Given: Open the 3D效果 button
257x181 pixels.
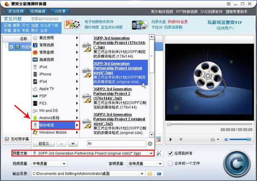Looking at the screenshot, I should coord(60,11).
